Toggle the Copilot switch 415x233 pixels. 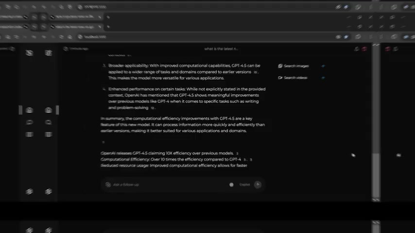click(232, 184)
